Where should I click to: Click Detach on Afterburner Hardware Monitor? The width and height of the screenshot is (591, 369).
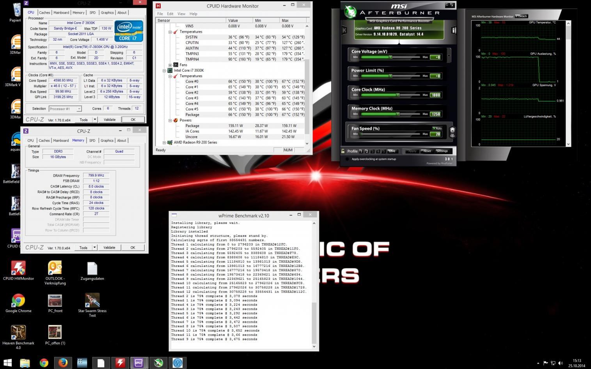[x=522, y=16]
